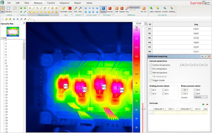Click the blue back arrow in quick toolbar
Viewport: 212px width, 133px height.
tap(14, 19)
